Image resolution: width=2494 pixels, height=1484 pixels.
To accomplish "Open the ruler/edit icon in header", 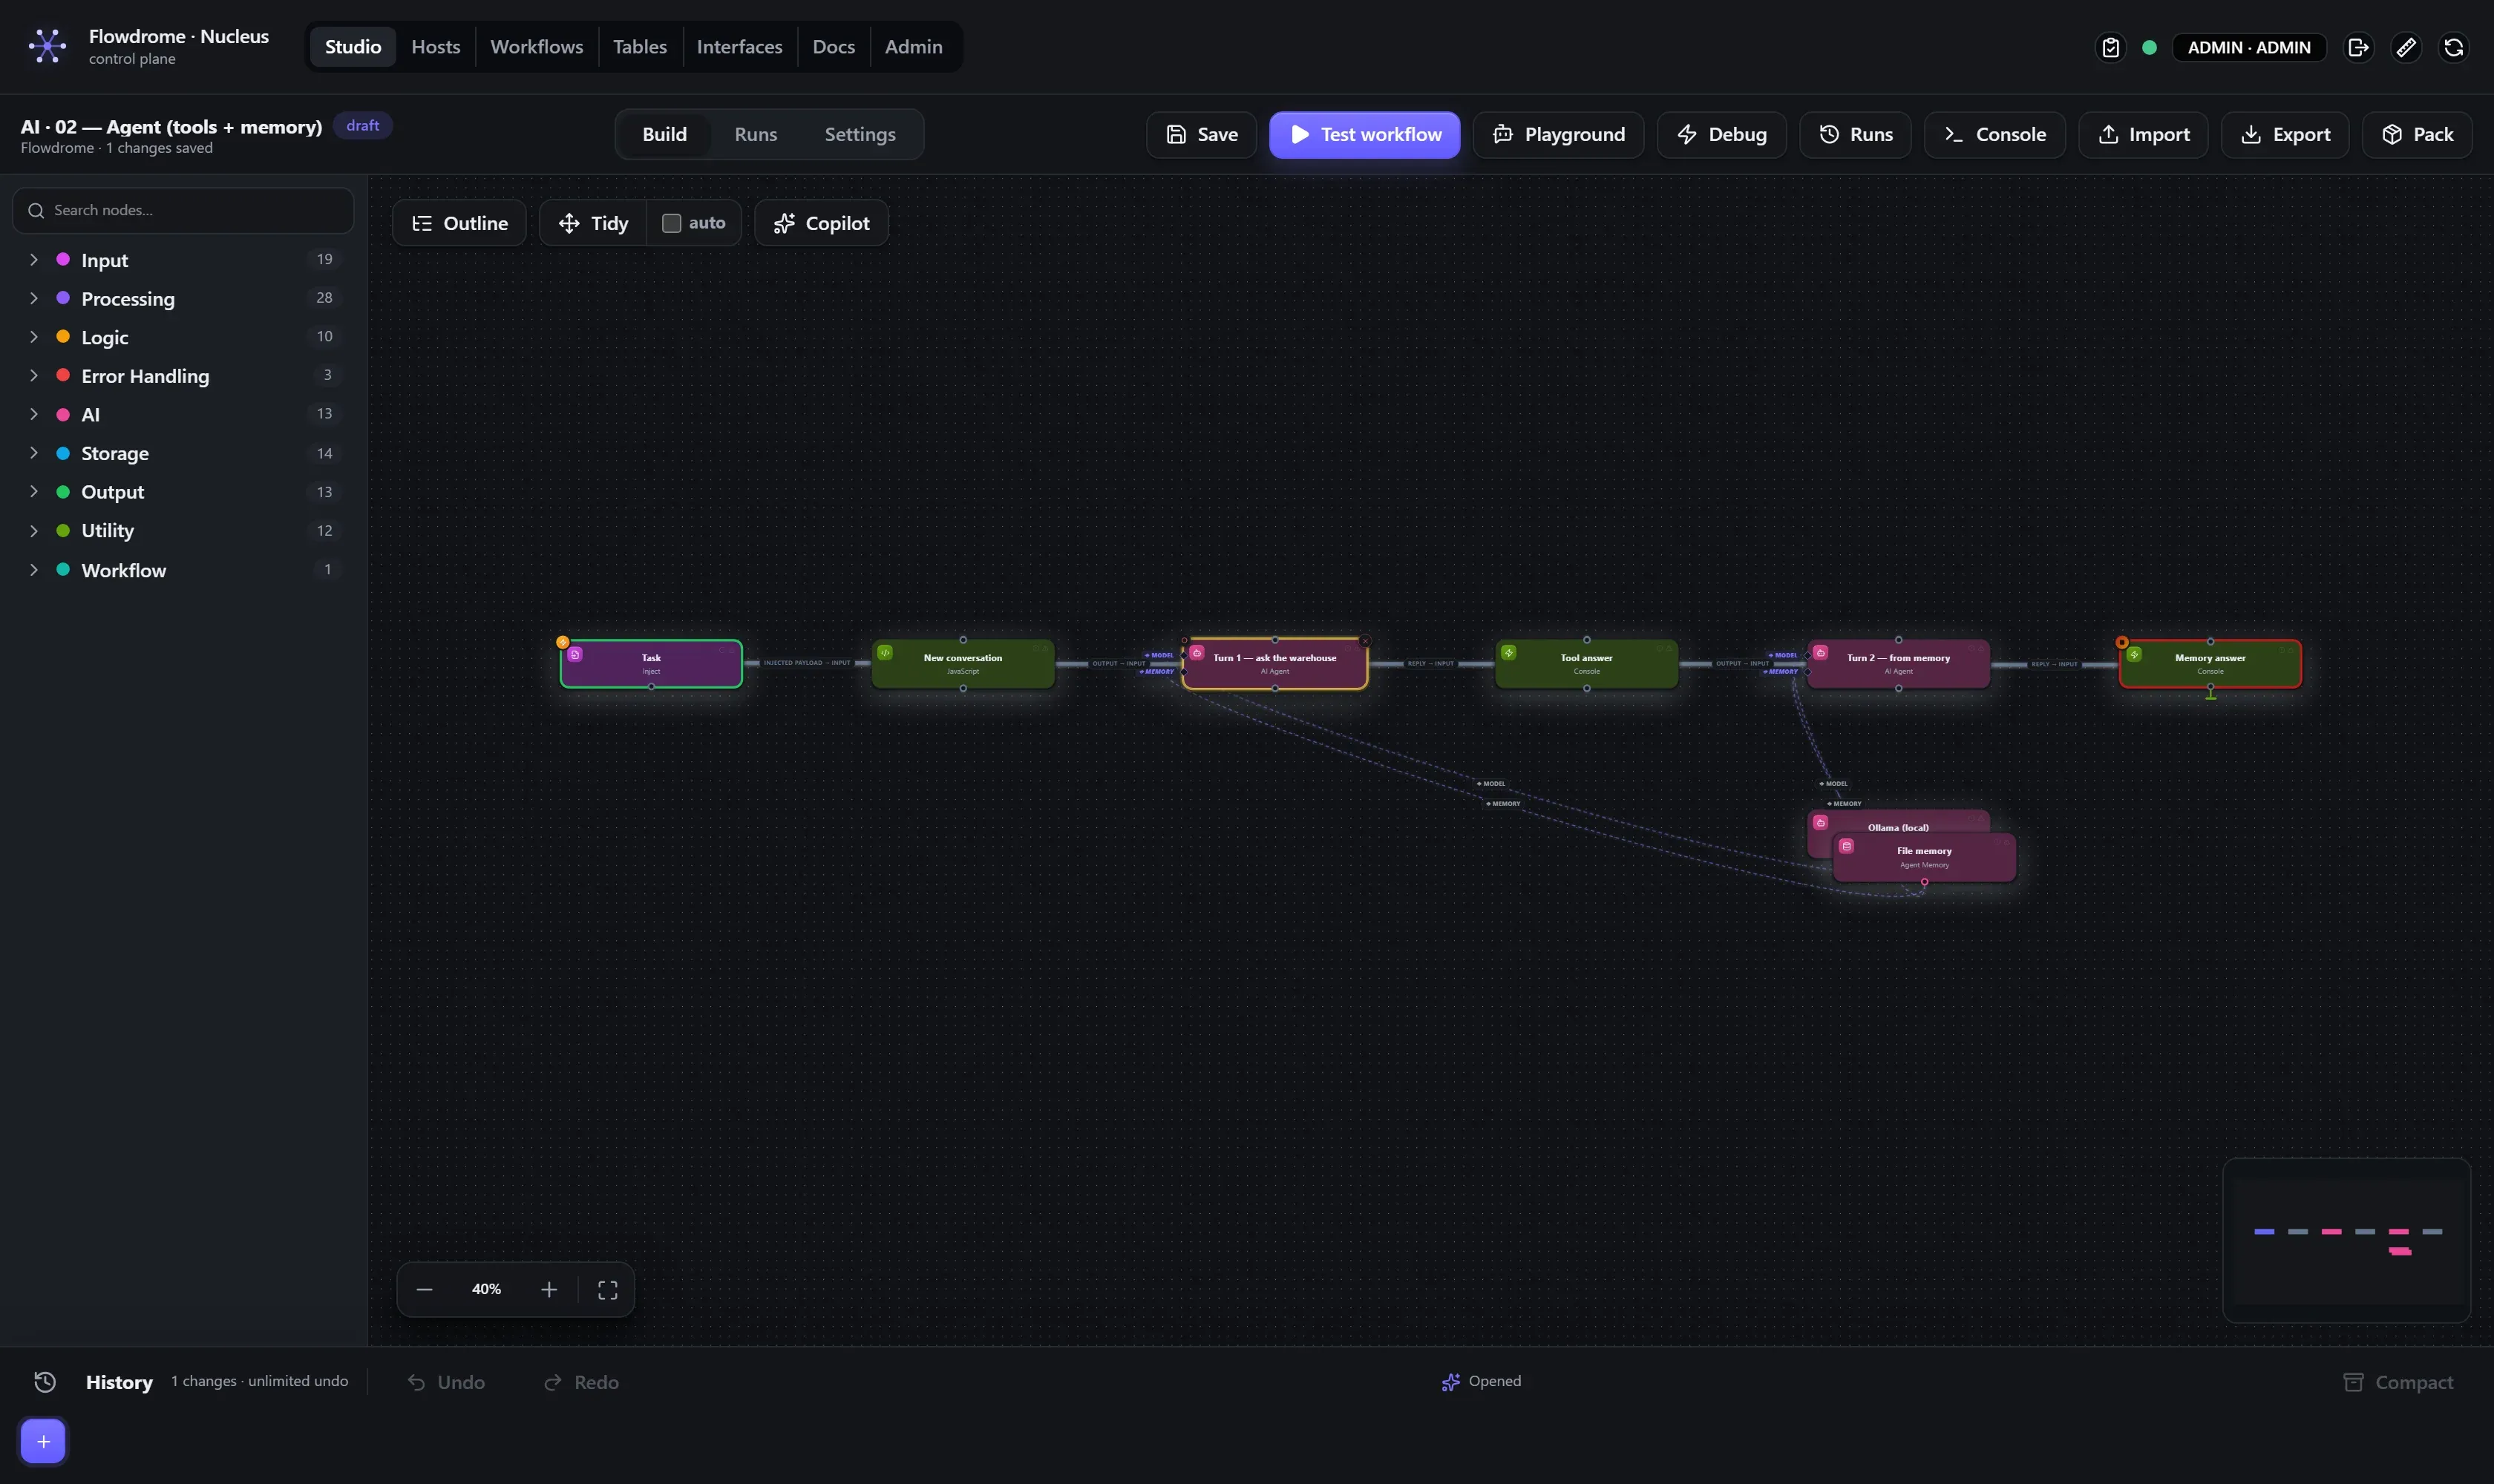I will (x=2406, y=47).
